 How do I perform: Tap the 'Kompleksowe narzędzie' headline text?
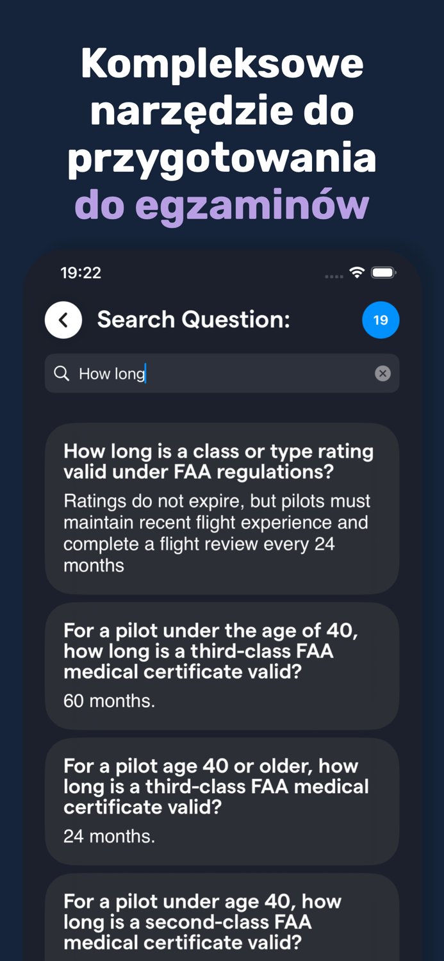(x=222, y=86)
